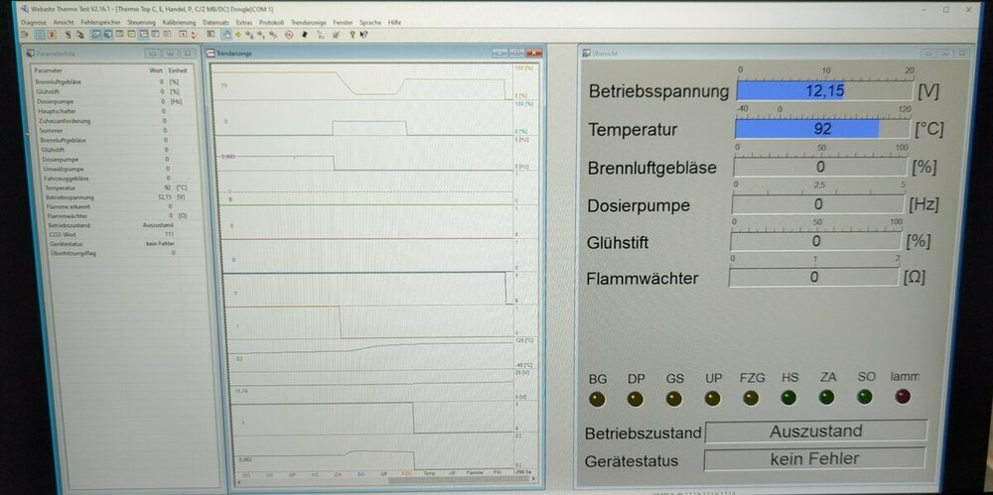Screen dimensions: 993x495
Task: Click the yellow help icon in toolbar
Action: point(355,34)
